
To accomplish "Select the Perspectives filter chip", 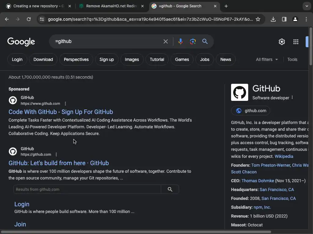I will point(76,59).
